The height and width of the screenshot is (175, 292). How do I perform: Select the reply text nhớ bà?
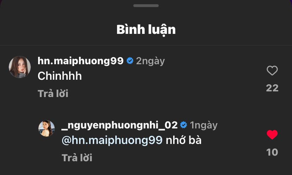pyautogui.click(x=184, y=140)
